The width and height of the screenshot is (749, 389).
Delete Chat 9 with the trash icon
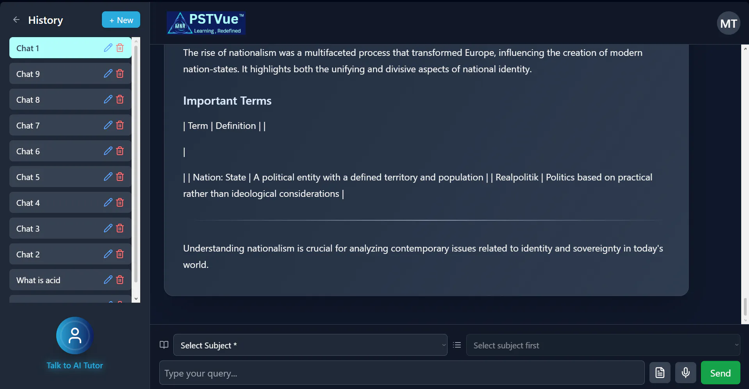click(x=120, y=73)
